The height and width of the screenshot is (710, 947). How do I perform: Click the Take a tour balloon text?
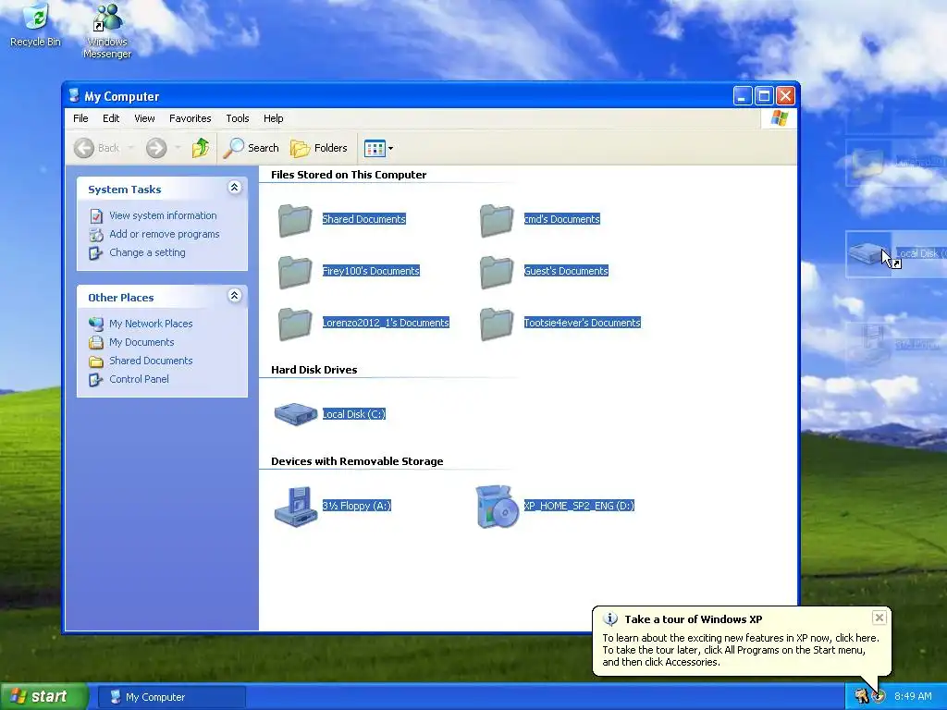[x=741, y=650]
